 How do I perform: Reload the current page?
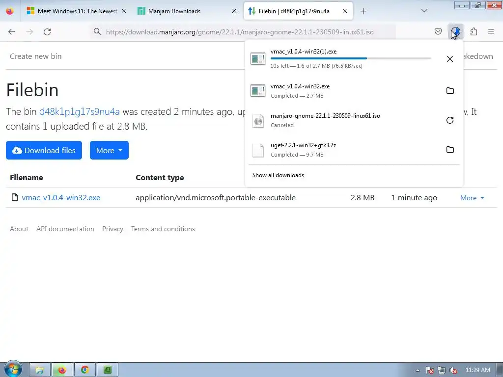point(47,32)
